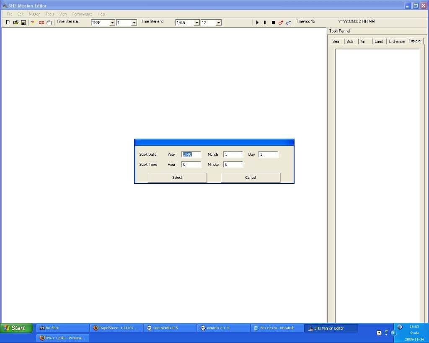Viewport: 429px width, 343px height.
Task: Open the Windows Start menu
Action: pyautogui.click(x=15, y=328)
